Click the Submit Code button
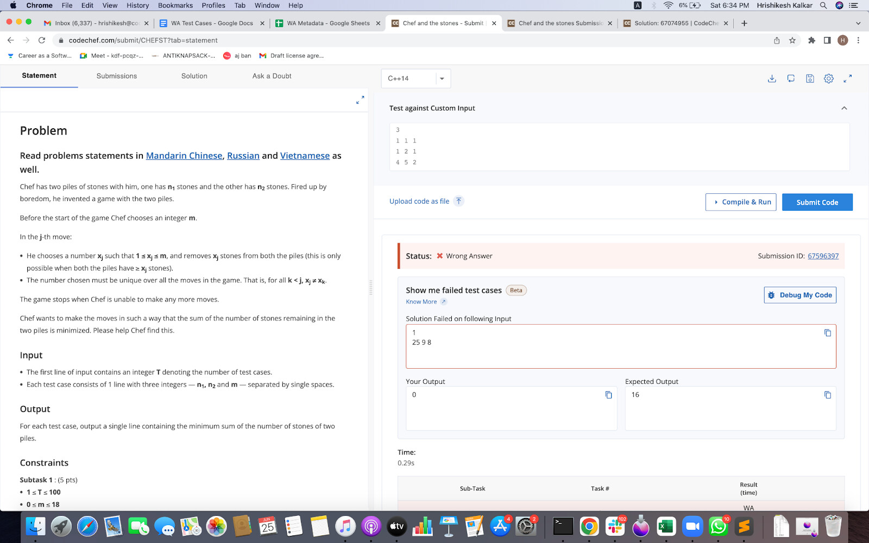869x543 pixels. click(x=817, y=202)
